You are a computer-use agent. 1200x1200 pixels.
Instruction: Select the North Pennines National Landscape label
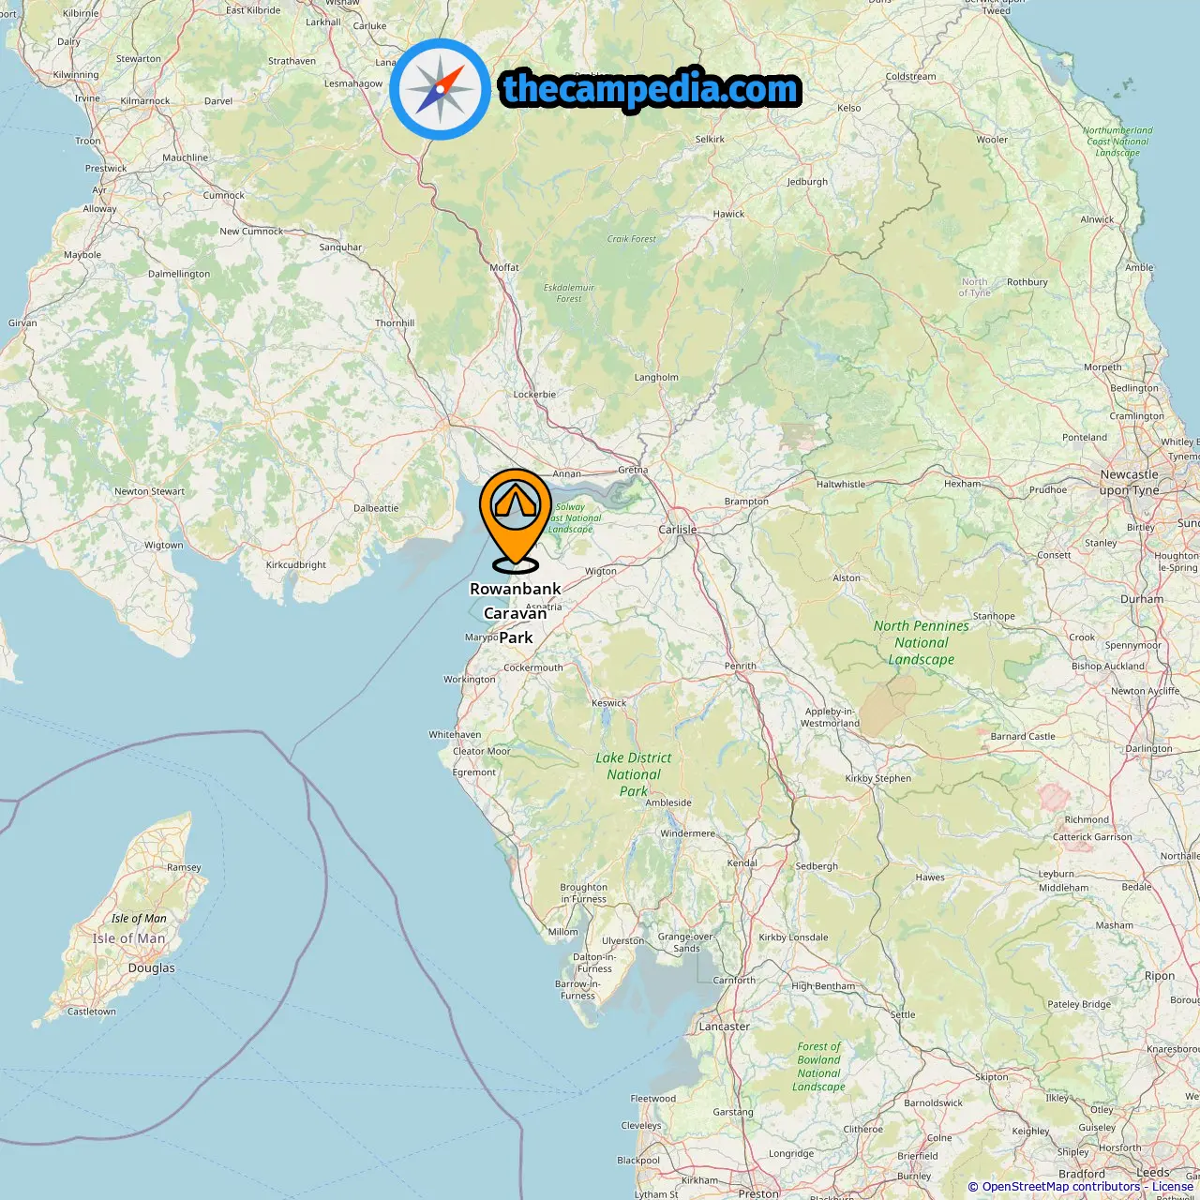click(x=922, y=643)
